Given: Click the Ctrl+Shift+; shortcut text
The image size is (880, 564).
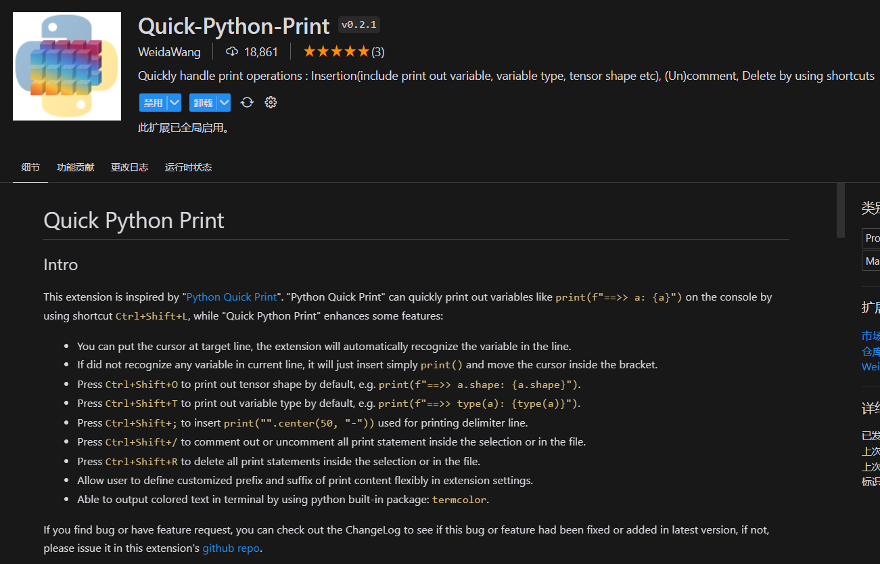Looking at the screenshot, I should (141, 423).
